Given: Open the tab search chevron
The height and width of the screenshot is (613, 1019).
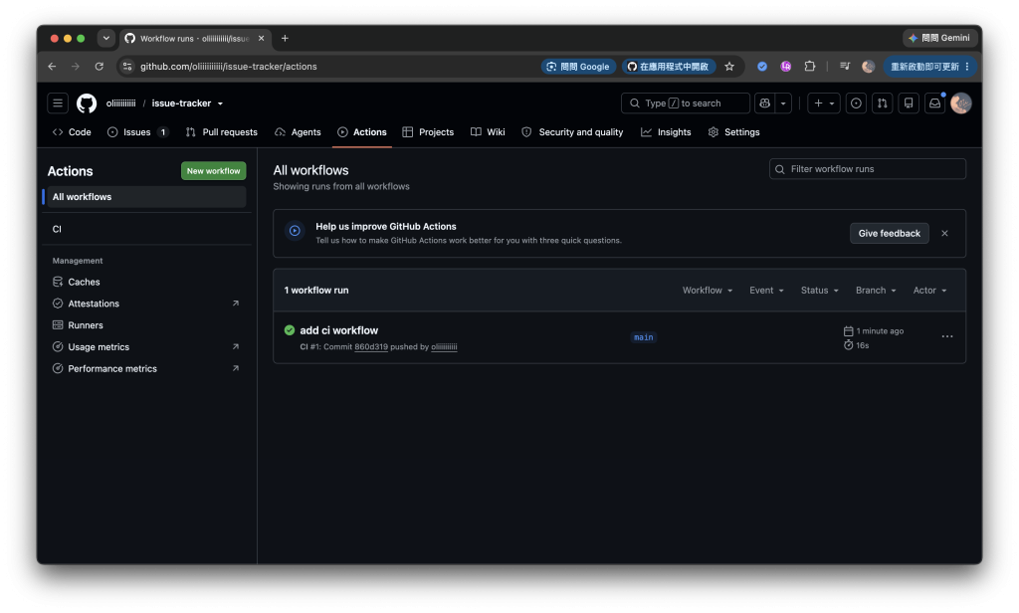Looking at the screenshot, I should [x=105, y=39].
